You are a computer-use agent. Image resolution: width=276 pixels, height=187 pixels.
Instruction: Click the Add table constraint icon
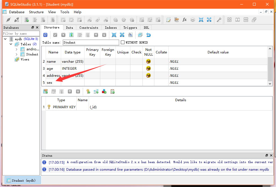[45, 91]
